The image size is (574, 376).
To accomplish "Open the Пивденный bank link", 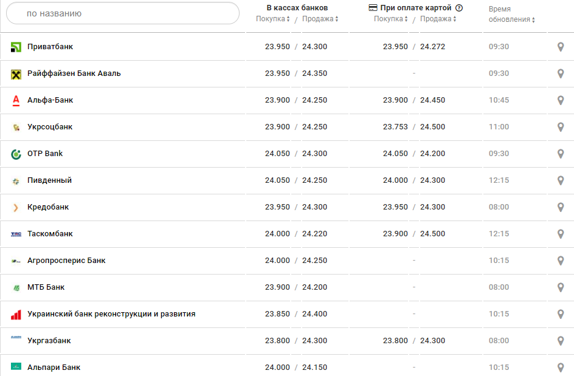I will [x=49, y=180].
